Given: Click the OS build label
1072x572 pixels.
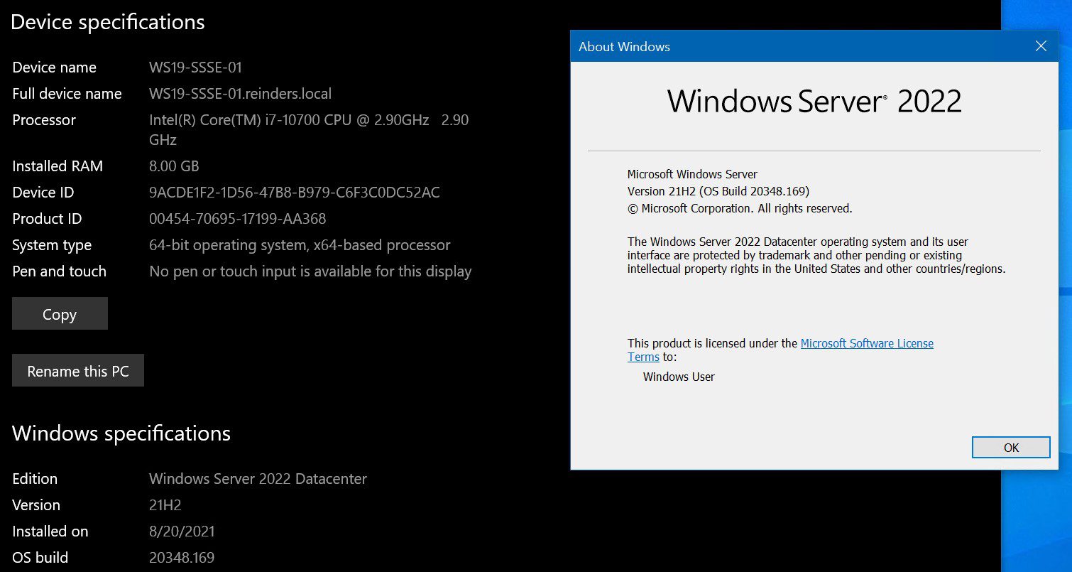Looking at the screenshot, I should [x=40, y=558].
